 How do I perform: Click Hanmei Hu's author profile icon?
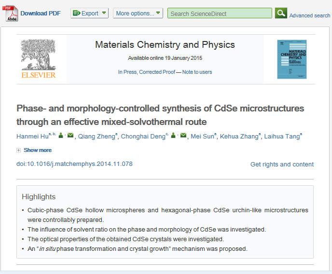pyautogui.click(x=61, y=136)
